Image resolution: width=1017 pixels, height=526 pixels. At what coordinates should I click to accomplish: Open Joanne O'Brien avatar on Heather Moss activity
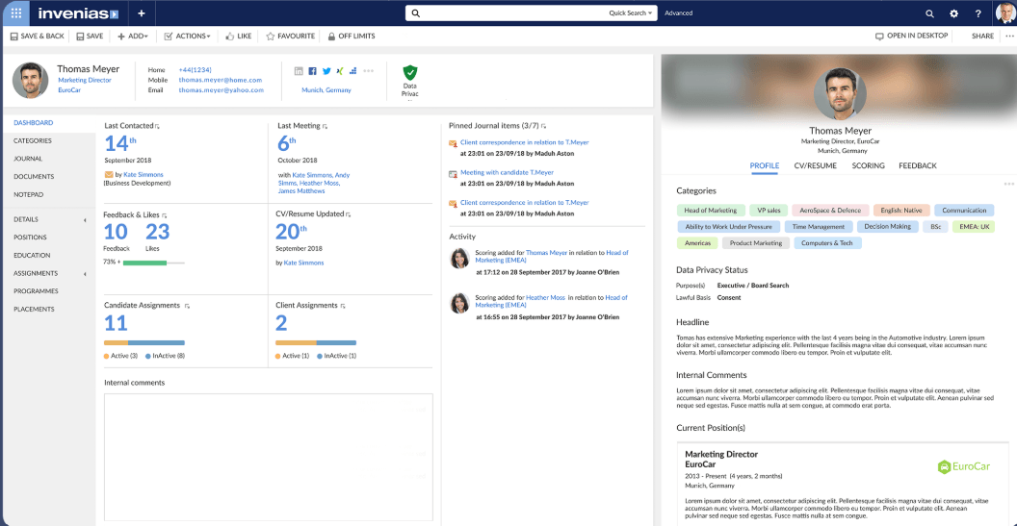[459, 303]
